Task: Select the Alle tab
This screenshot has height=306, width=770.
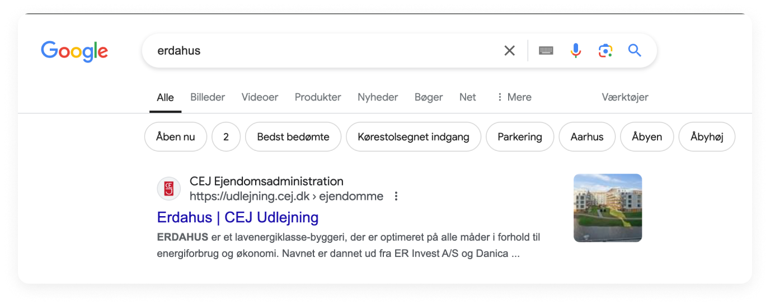Action: [165, 97]
